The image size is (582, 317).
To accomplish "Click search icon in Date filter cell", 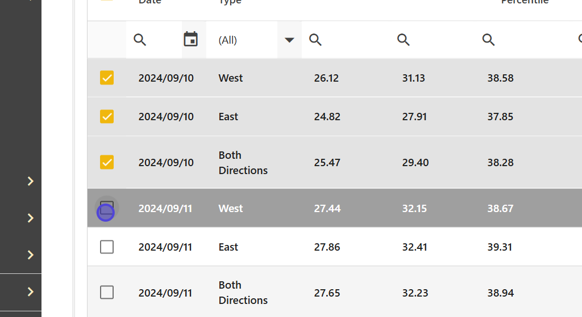I will pyautogui.click(x=140, y=40).
